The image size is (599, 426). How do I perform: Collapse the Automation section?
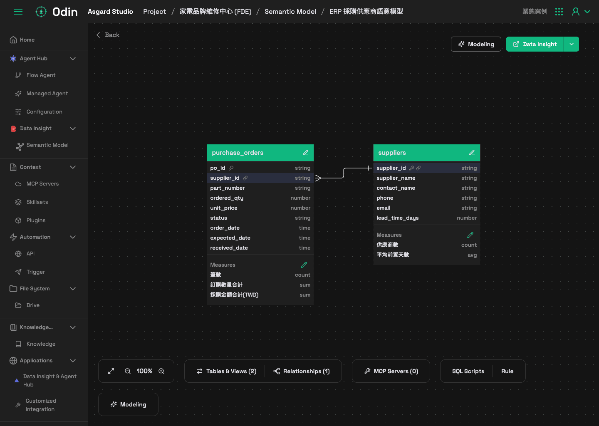pyautogui.click(x=73, y=237)
